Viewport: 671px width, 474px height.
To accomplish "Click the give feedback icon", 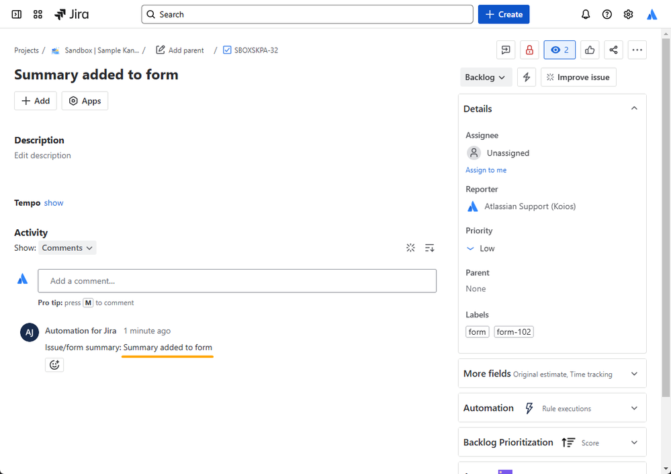I will point(506,50).
